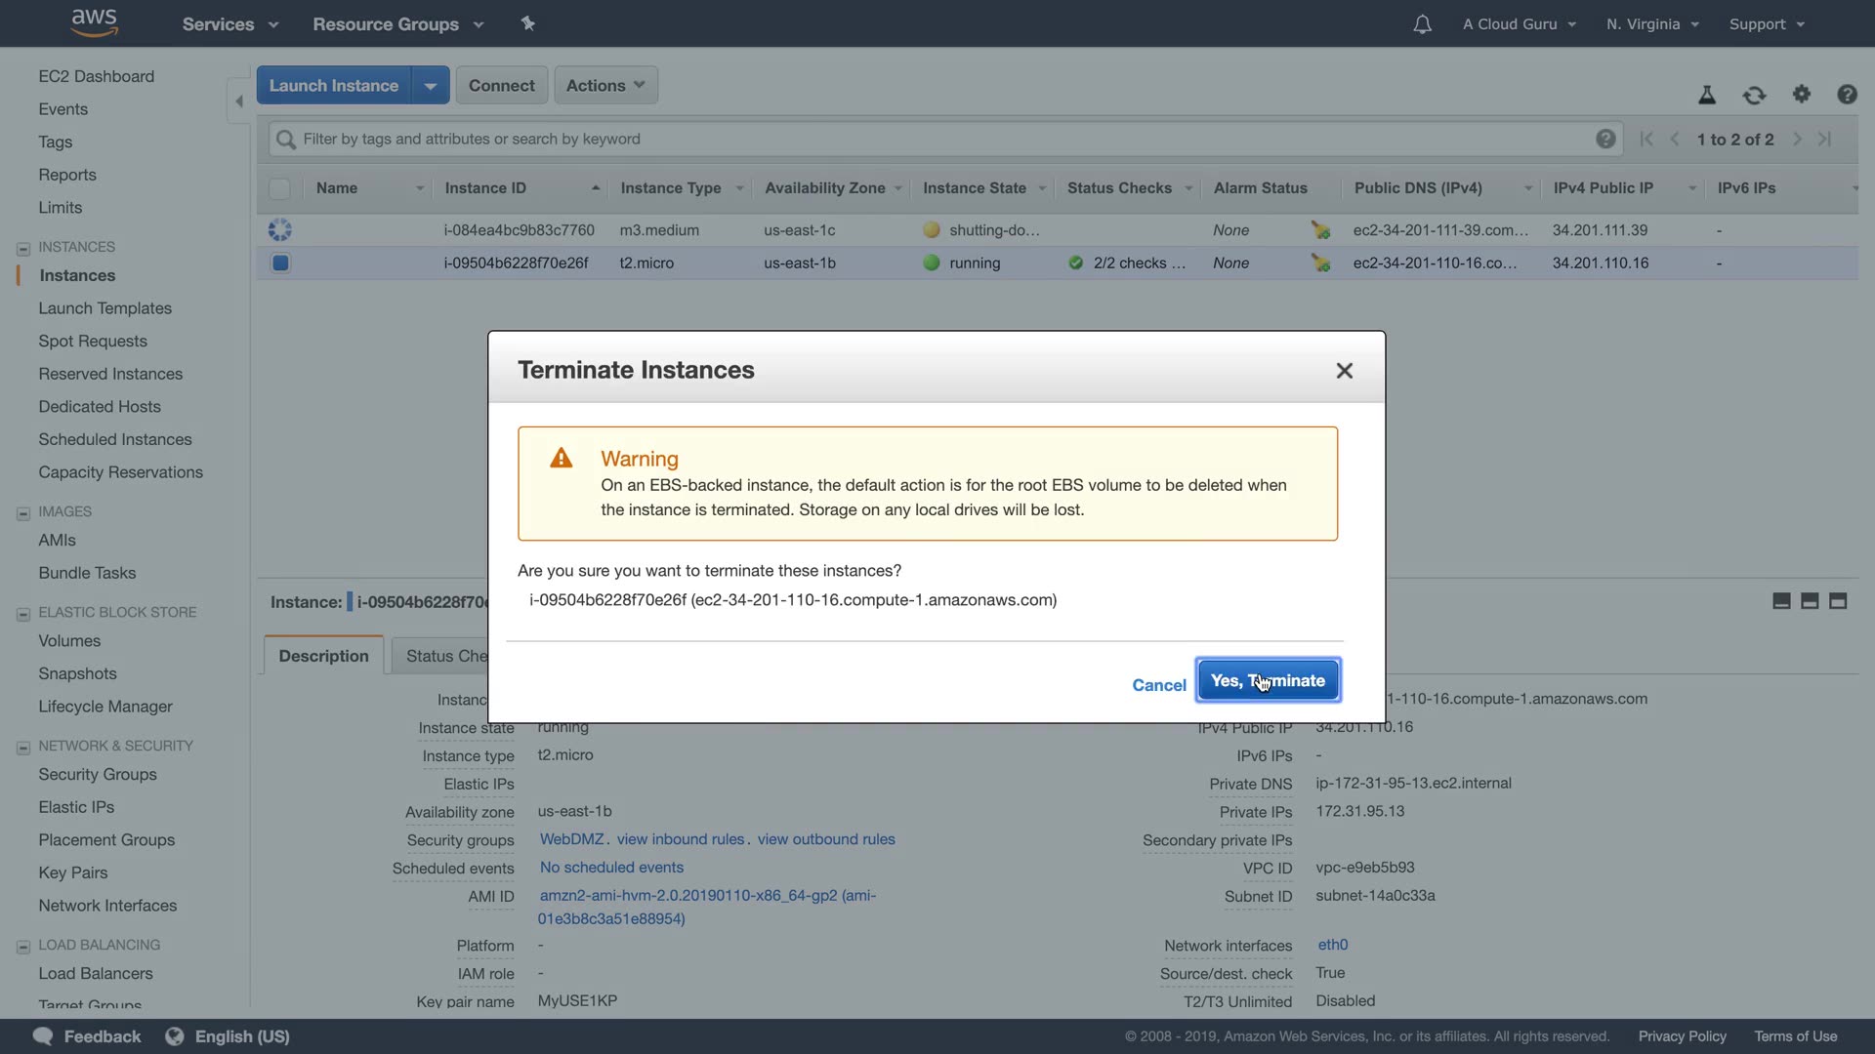Click the refresh instances icon
Viewport: 1875px width, 1054px height.
click(x=1754, y=95)
